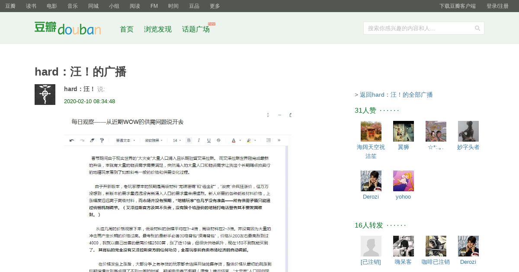Open 话题广场 tab
The height and width of the screenshot is (272, 519).
(196, 29)
